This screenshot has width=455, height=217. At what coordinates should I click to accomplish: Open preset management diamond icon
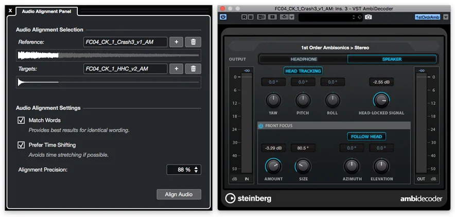[x=359, y=17]
